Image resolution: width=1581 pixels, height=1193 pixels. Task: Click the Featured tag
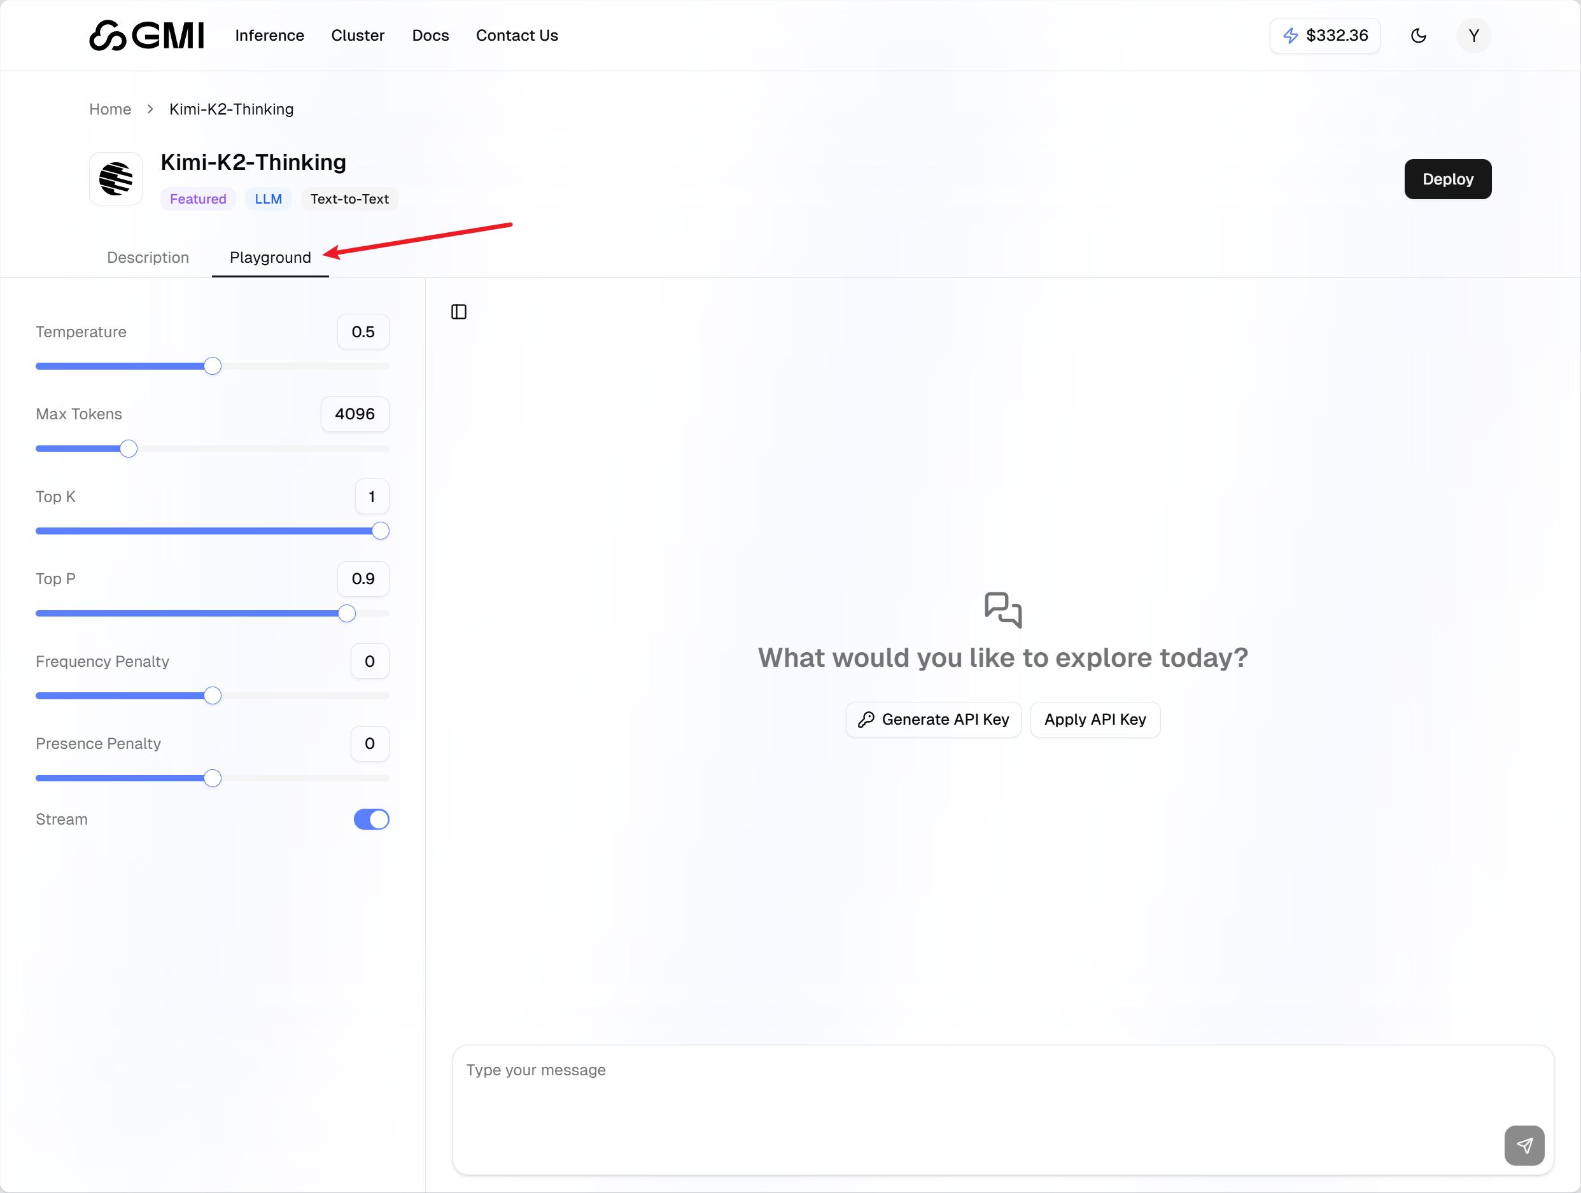tap(198, 199)
